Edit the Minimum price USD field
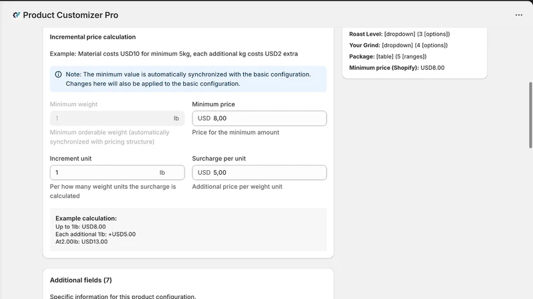This screenshot has width=533, height=299. click(x=259, y=118)
